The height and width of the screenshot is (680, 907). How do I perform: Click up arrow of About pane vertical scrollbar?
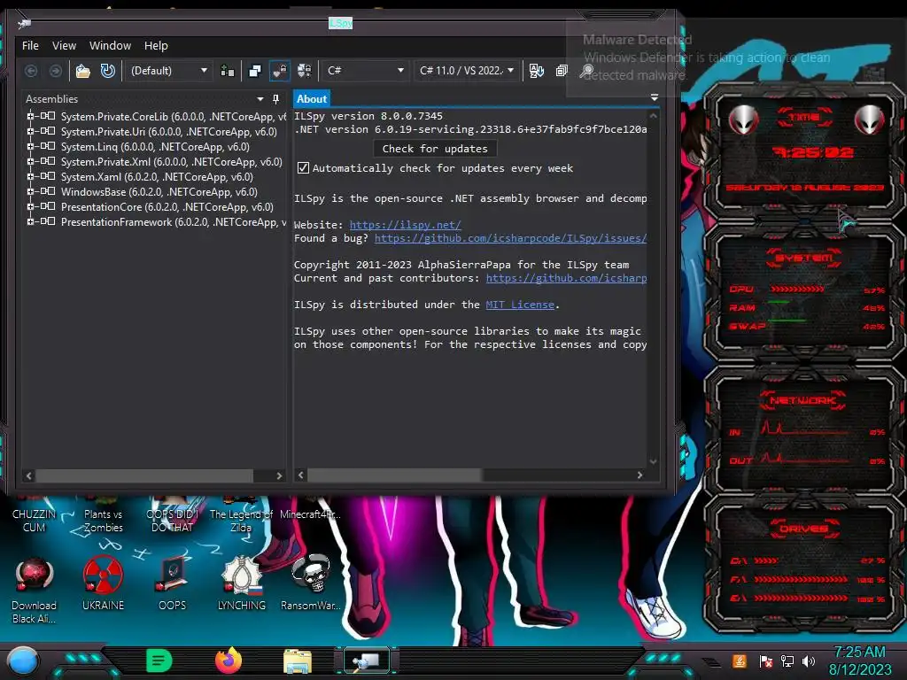point(653,116)
